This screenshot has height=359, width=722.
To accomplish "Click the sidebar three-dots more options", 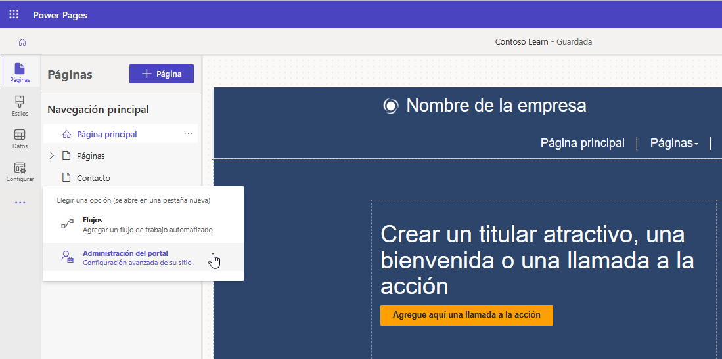I will coord(20,203).
